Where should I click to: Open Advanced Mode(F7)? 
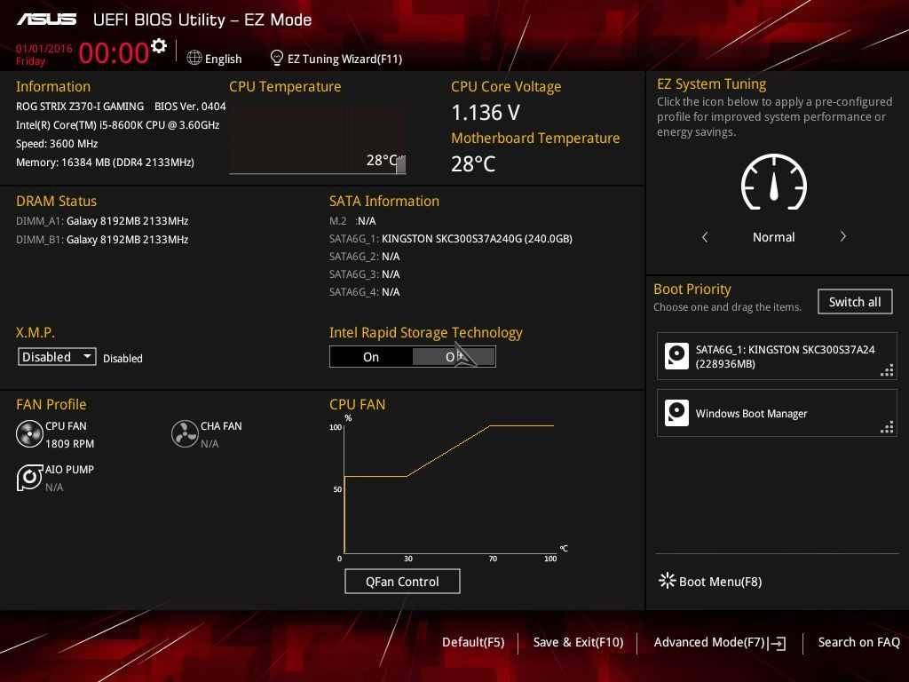tap(719, 642)
